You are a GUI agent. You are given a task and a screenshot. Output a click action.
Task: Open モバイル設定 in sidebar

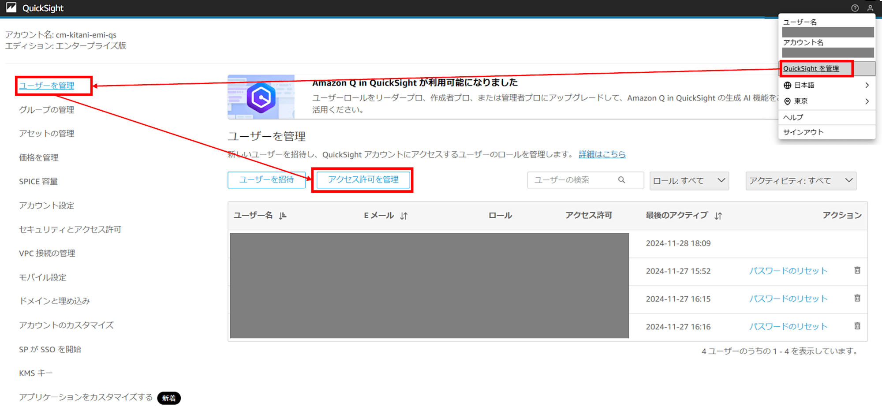43,277
